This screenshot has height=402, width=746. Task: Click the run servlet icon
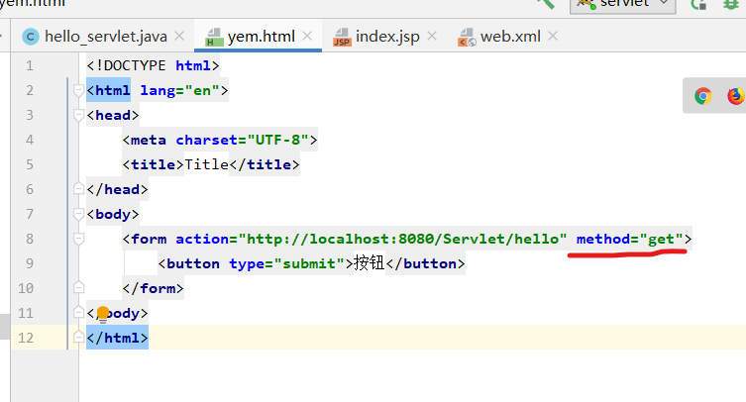click(x=698, y=4)
